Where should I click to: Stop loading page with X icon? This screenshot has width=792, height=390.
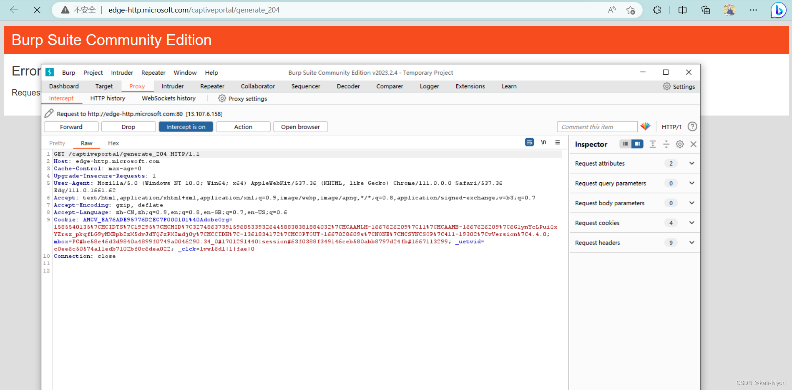click(x=37, y=10)
